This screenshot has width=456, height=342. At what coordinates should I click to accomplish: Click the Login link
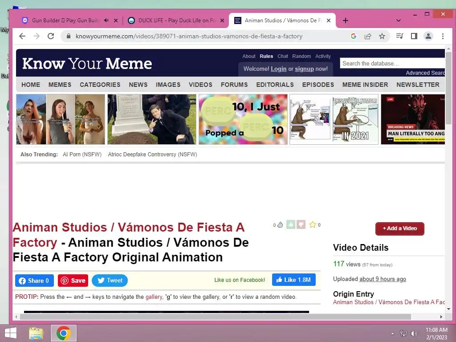279,69
